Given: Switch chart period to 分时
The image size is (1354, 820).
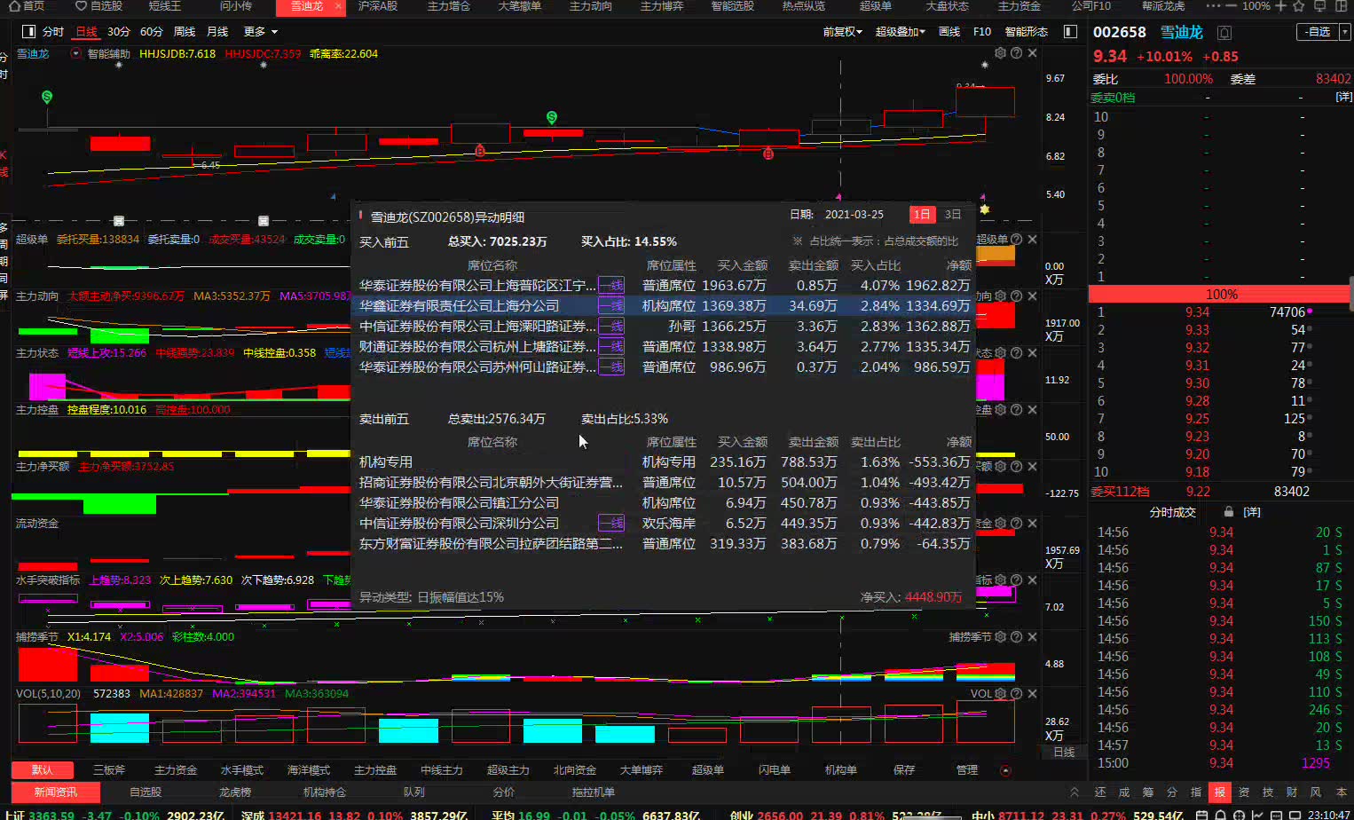Looking at the screenshot, I should (53, 32).
